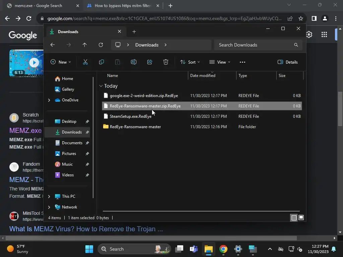The width and height of the screenshot is (343, 257).
Task: Switch to large thumbnails view icon
Action: coord(301,218)
